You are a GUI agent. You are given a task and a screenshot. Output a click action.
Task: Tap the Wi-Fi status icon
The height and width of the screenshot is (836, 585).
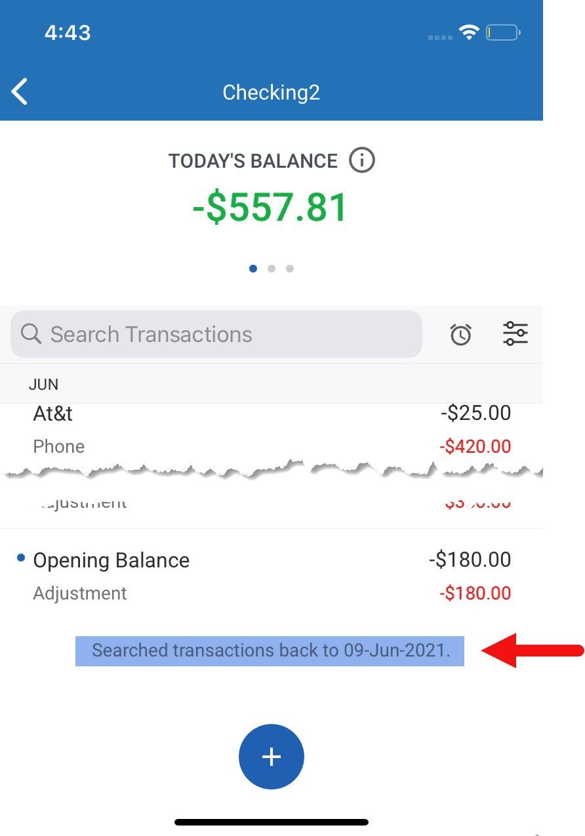click(x=469, y=32)
